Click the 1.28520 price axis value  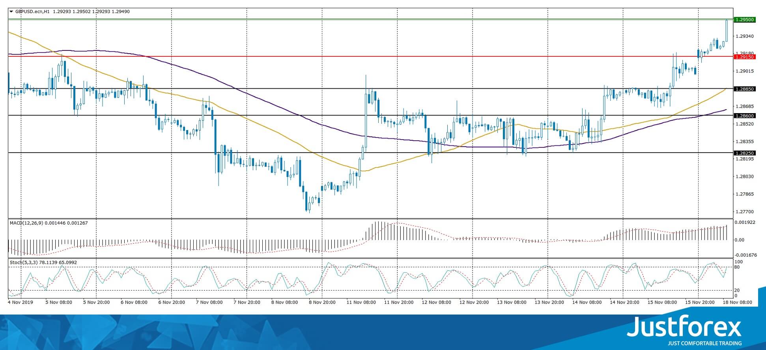(744, 124)
